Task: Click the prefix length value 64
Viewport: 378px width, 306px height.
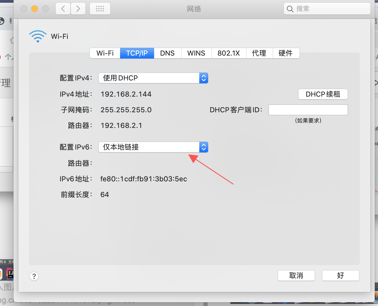Action: [105, 195]
